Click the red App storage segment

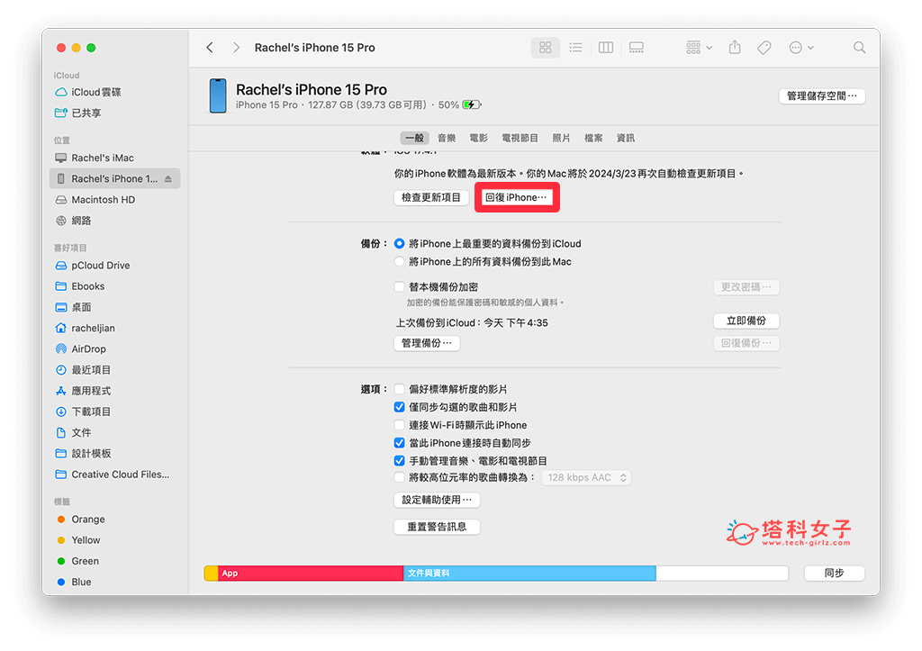[x=311, y=574]
